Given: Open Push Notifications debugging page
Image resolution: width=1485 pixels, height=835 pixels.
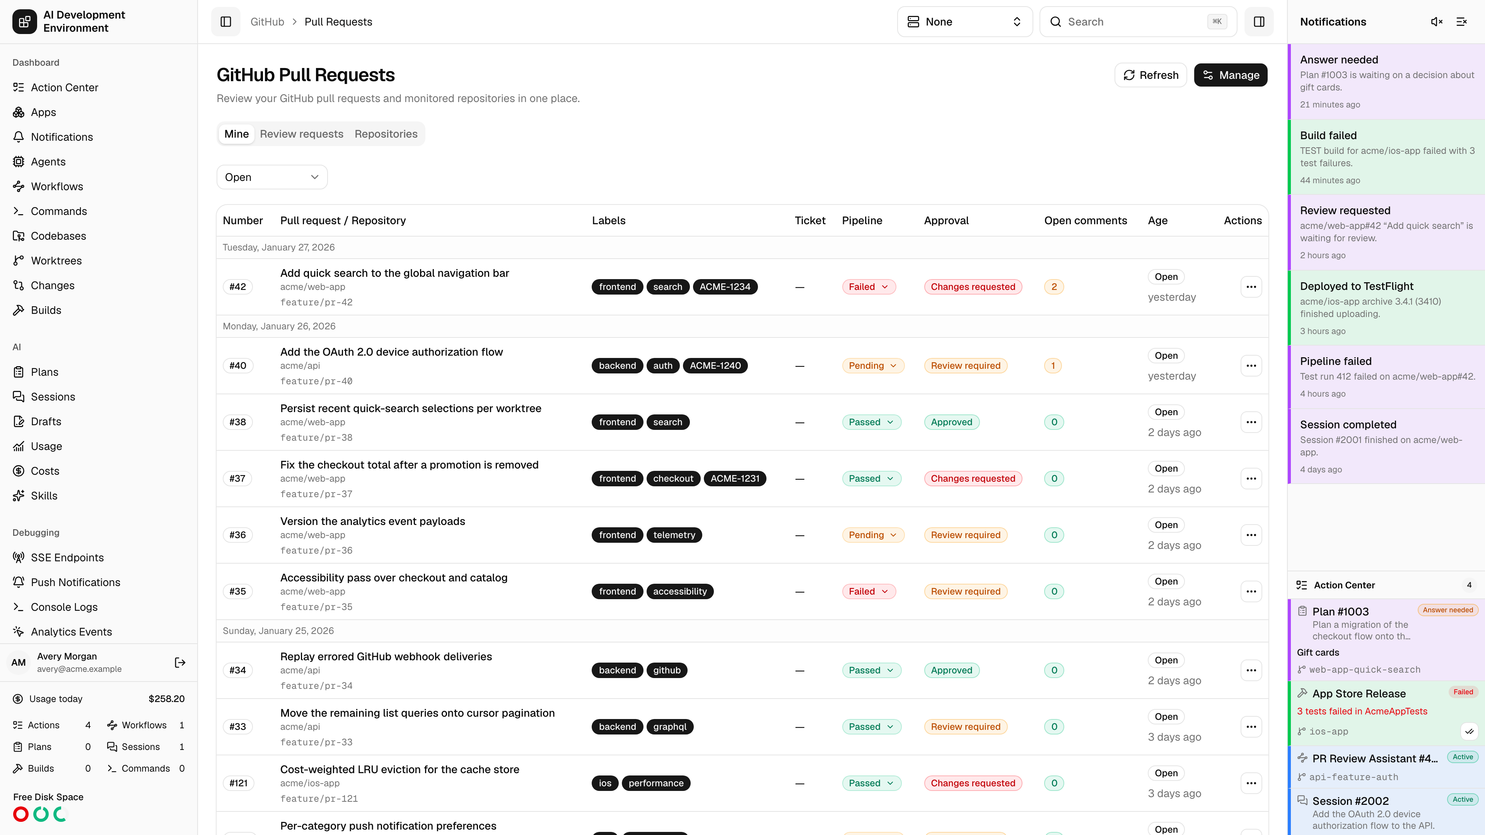Looking at the screenshot, I should click(99, 583).
